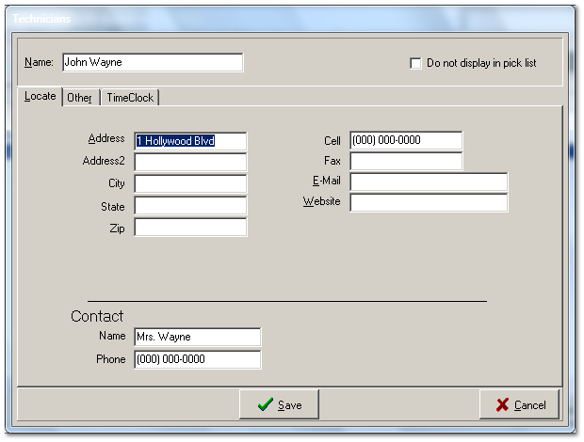Click the Address input field
This screenshot has width=584, height=442.
pos(190,141)
